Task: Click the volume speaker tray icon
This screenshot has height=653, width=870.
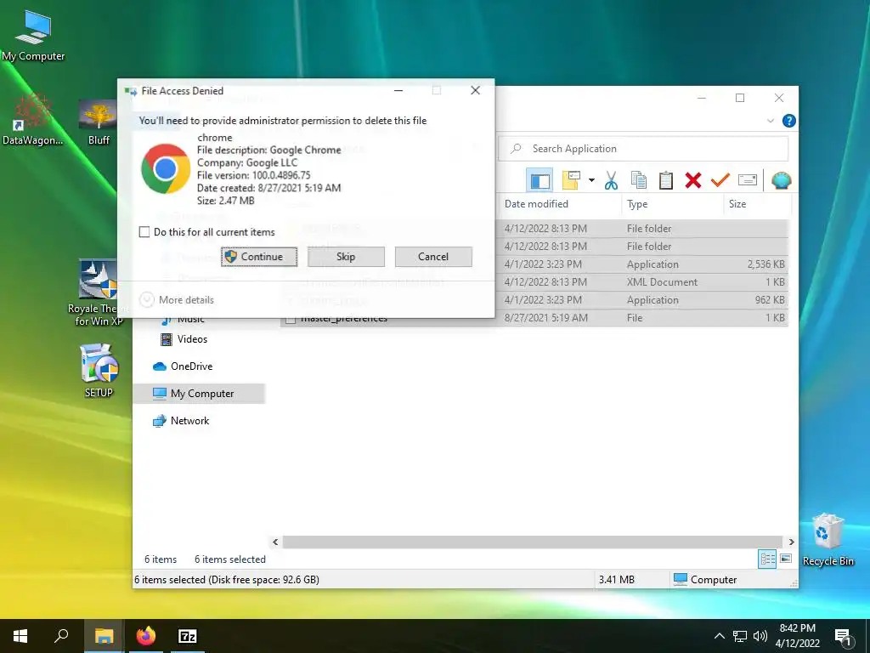Action: [x=760, y=636]
